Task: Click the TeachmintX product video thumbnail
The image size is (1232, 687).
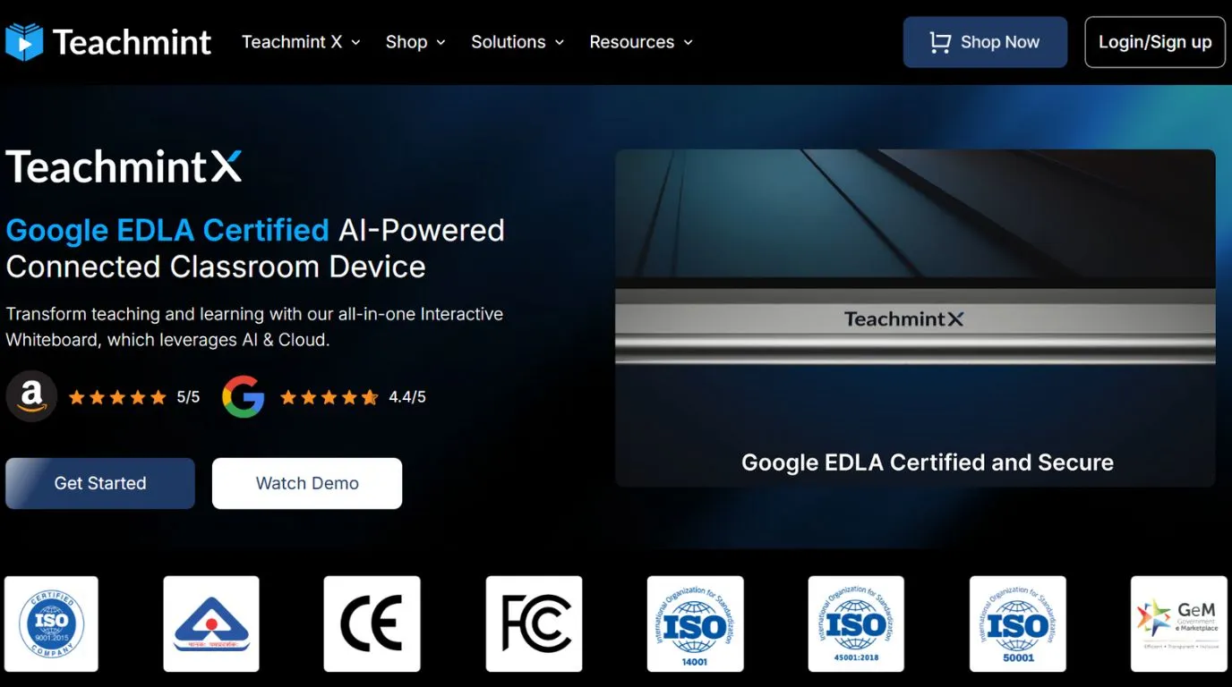Action: (x=914, y=318)
